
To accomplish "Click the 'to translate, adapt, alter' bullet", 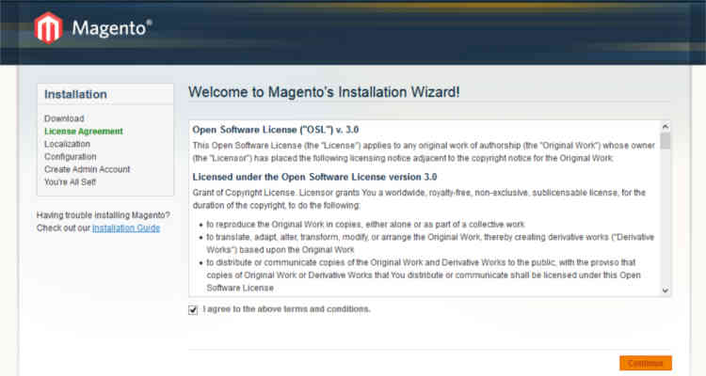I will (430, 243).
